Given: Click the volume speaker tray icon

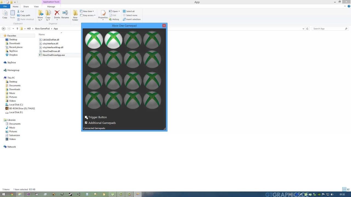Looking at the screenshot, I should point(332,194).
